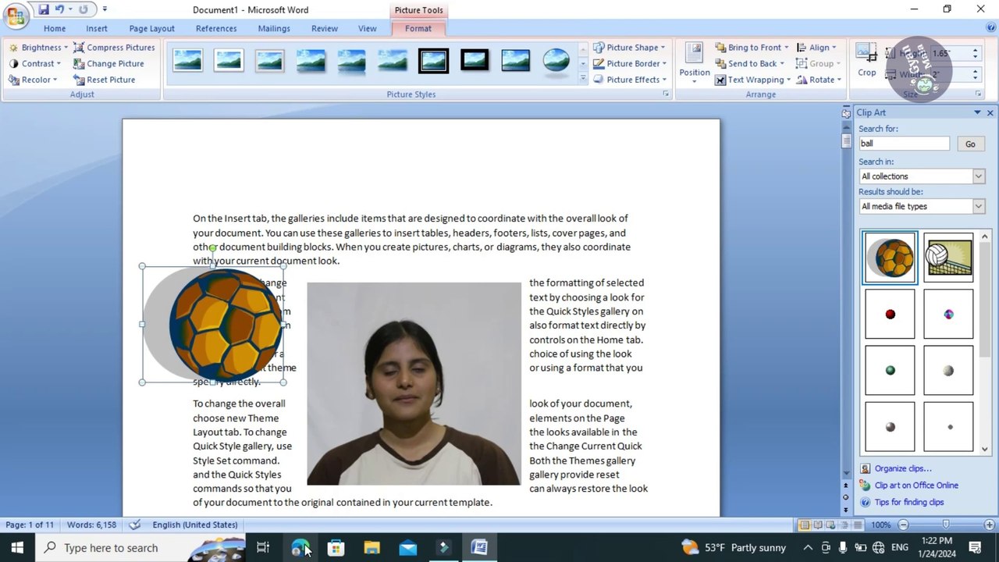Switch to Full Screen Reading view

(817, 525)
